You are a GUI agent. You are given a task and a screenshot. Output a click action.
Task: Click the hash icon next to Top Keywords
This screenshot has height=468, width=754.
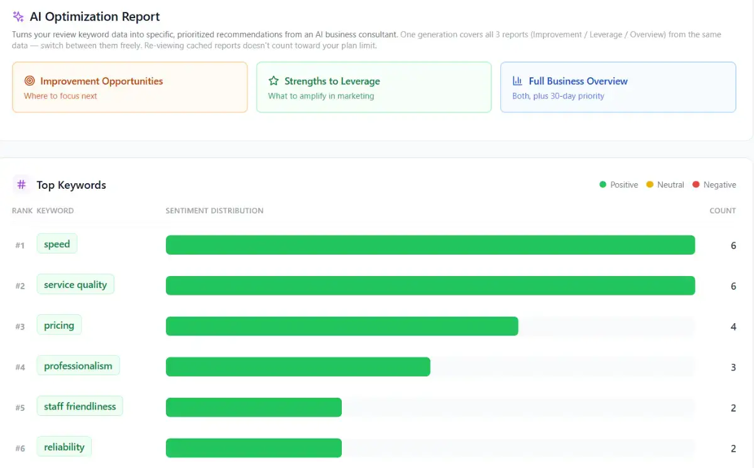[22, 184]
